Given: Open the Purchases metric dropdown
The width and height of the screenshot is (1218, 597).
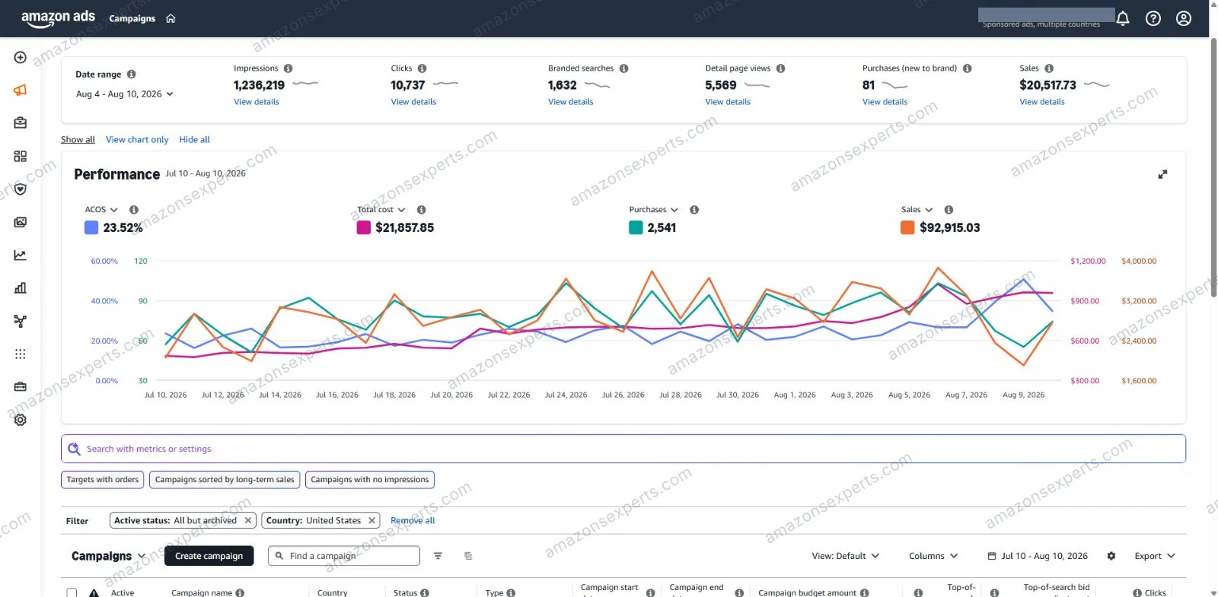Looking at the screenshot, I should [x=653, y=210].
